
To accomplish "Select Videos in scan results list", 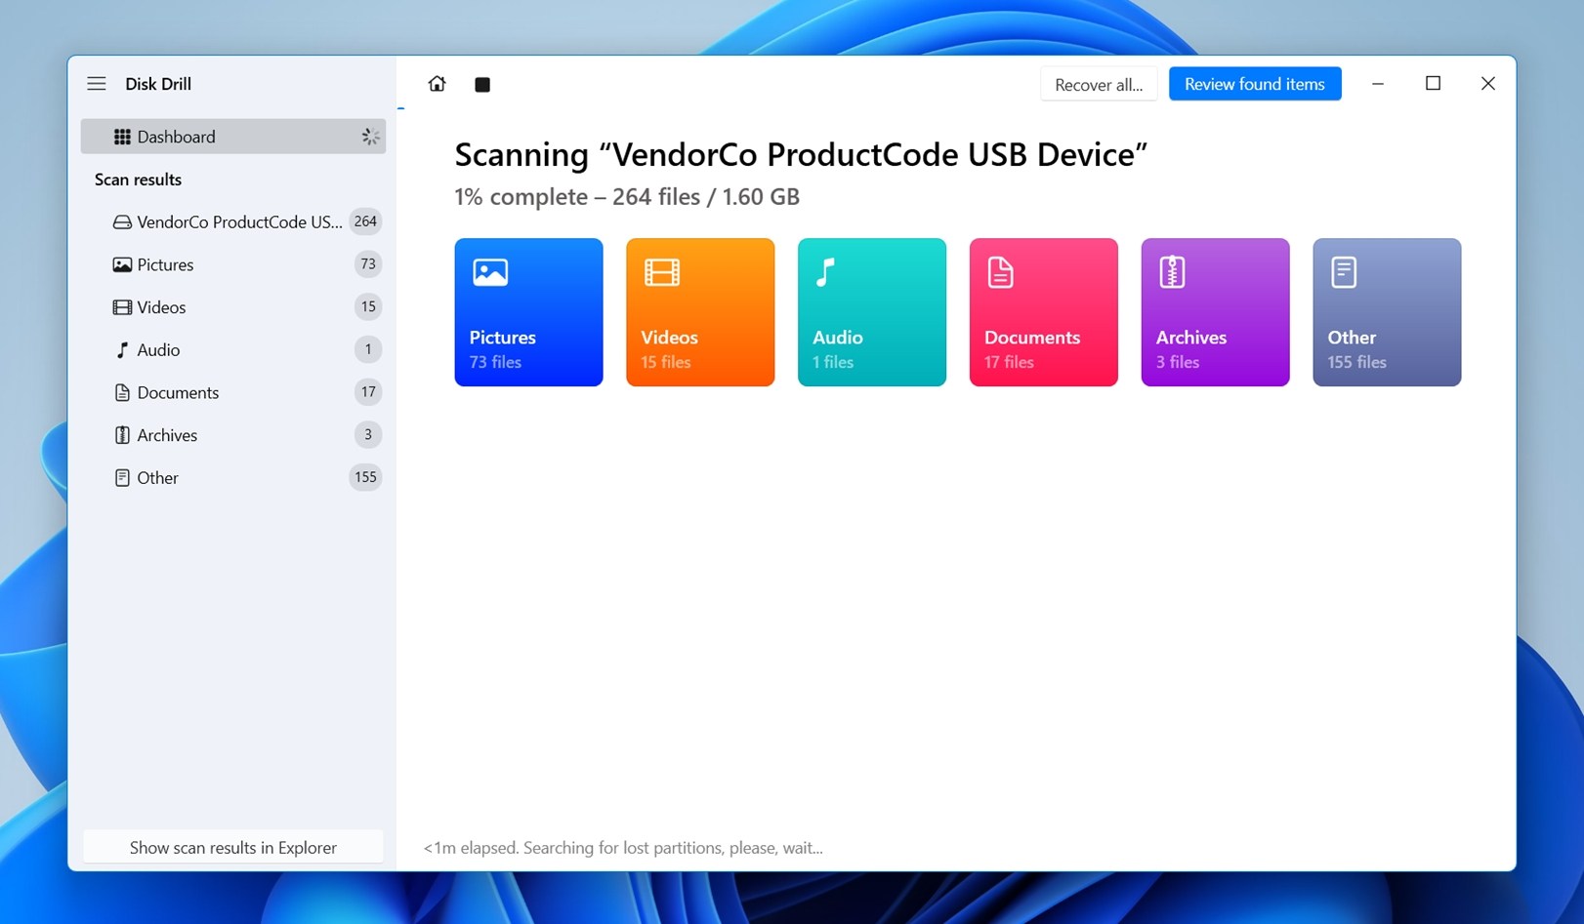I will (x=233, y=307).
